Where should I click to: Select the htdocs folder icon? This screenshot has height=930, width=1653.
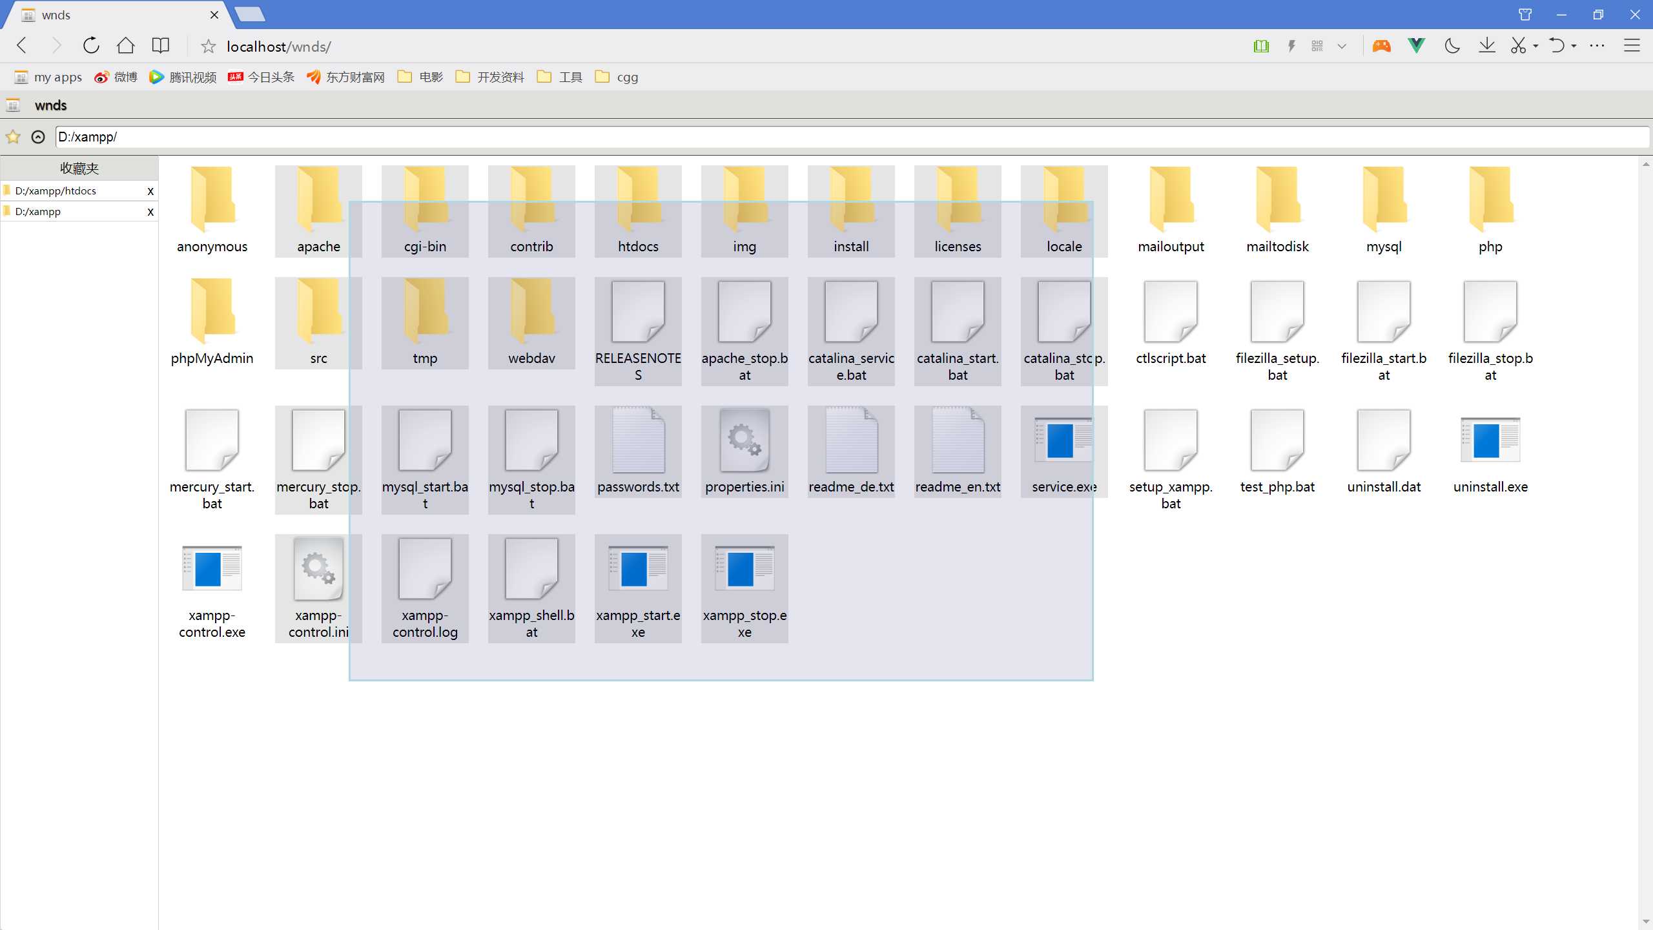pos(638,200)
